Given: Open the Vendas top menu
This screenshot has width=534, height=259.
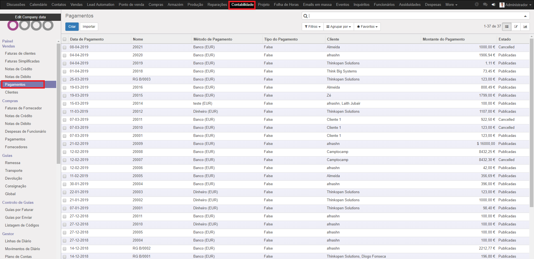Looking at the screenshot, I should 76,5.
